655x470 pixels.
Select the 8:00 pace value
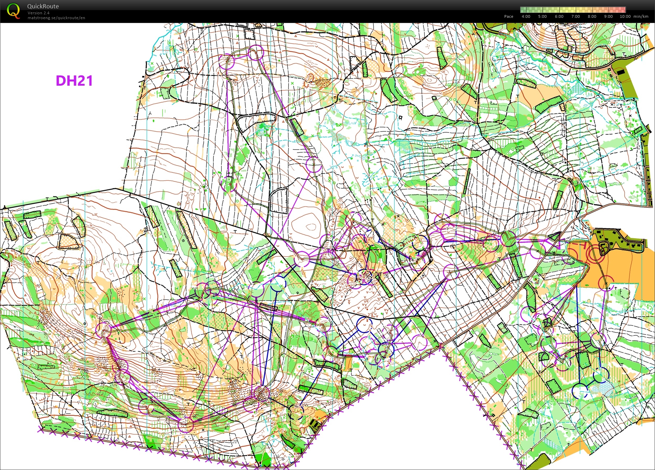592,16
